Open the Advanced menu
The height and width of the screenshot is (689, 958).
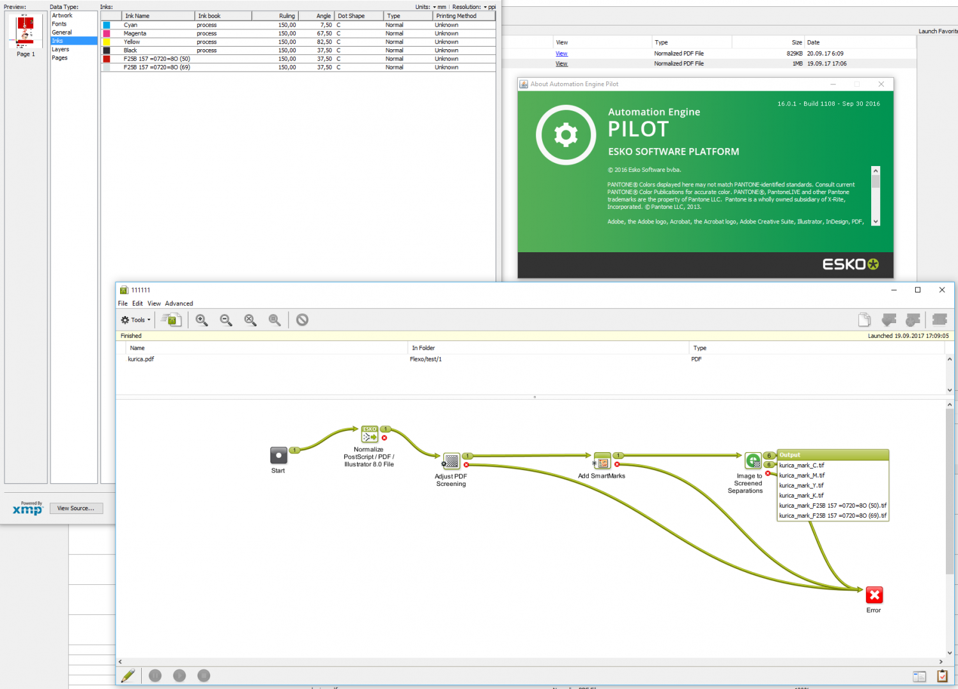(x=179, y=303)
